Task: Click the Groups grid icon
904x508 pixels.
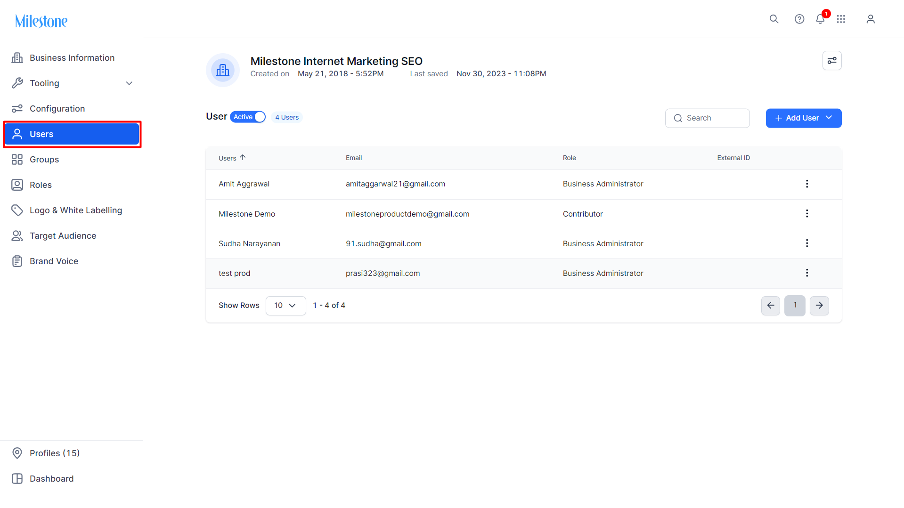Action: point(17,160)
